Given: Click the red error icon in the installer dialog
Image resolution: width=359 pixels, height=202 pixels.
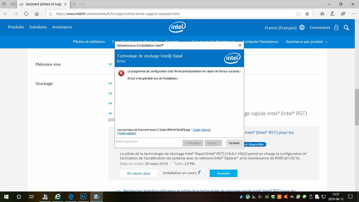Looking at the screenshot, I should click(x=121, y=73).
